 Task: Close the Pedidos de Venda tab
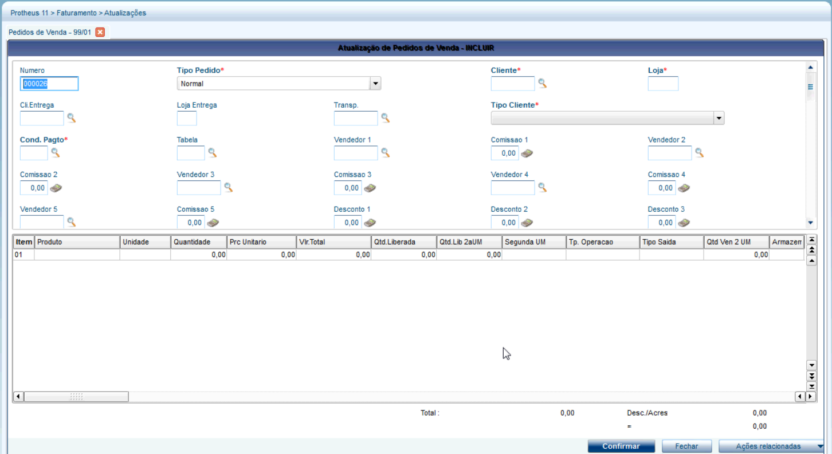click(x=100, y=32)
